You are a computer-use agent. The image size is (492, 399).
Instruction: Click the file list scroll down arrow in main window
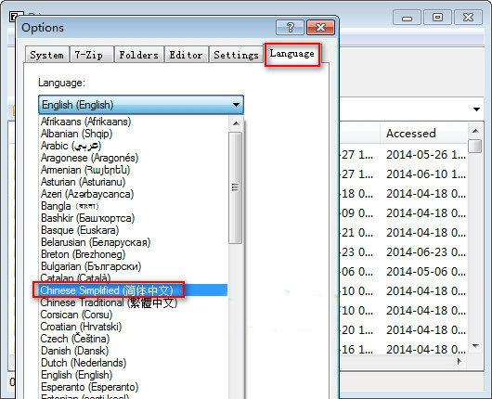click(475, 346)
